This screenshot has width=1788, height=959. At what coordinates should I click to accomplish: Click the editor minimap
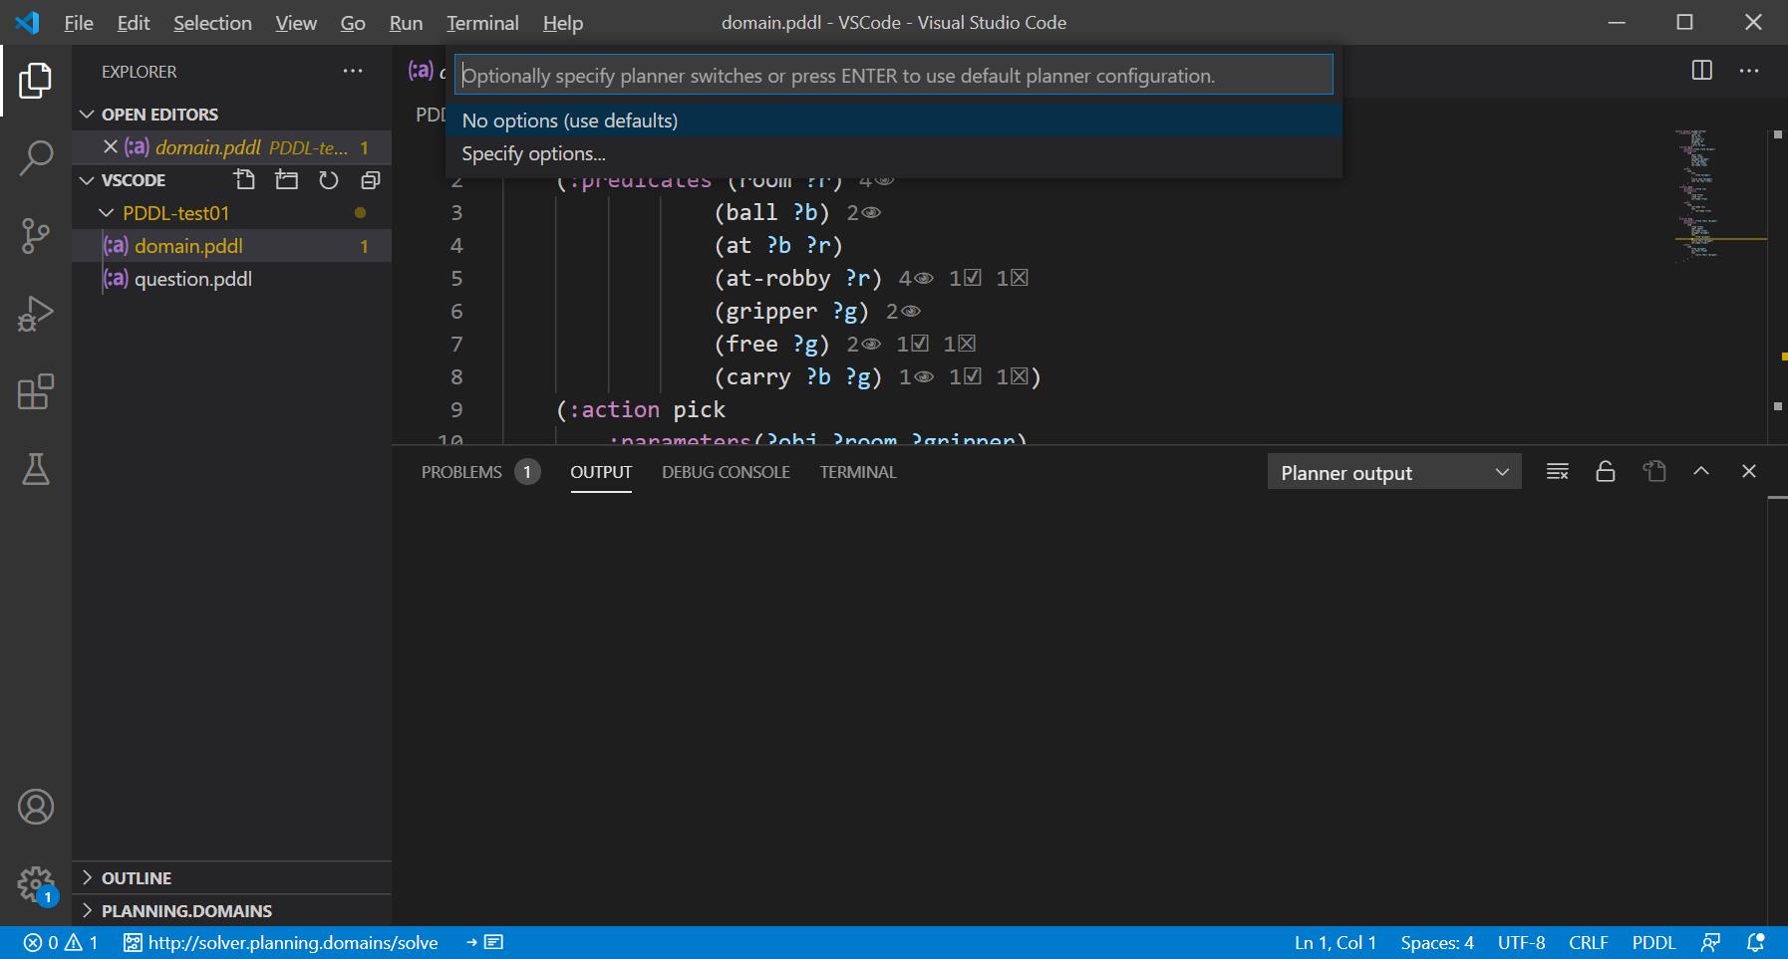coord(1720,194)
